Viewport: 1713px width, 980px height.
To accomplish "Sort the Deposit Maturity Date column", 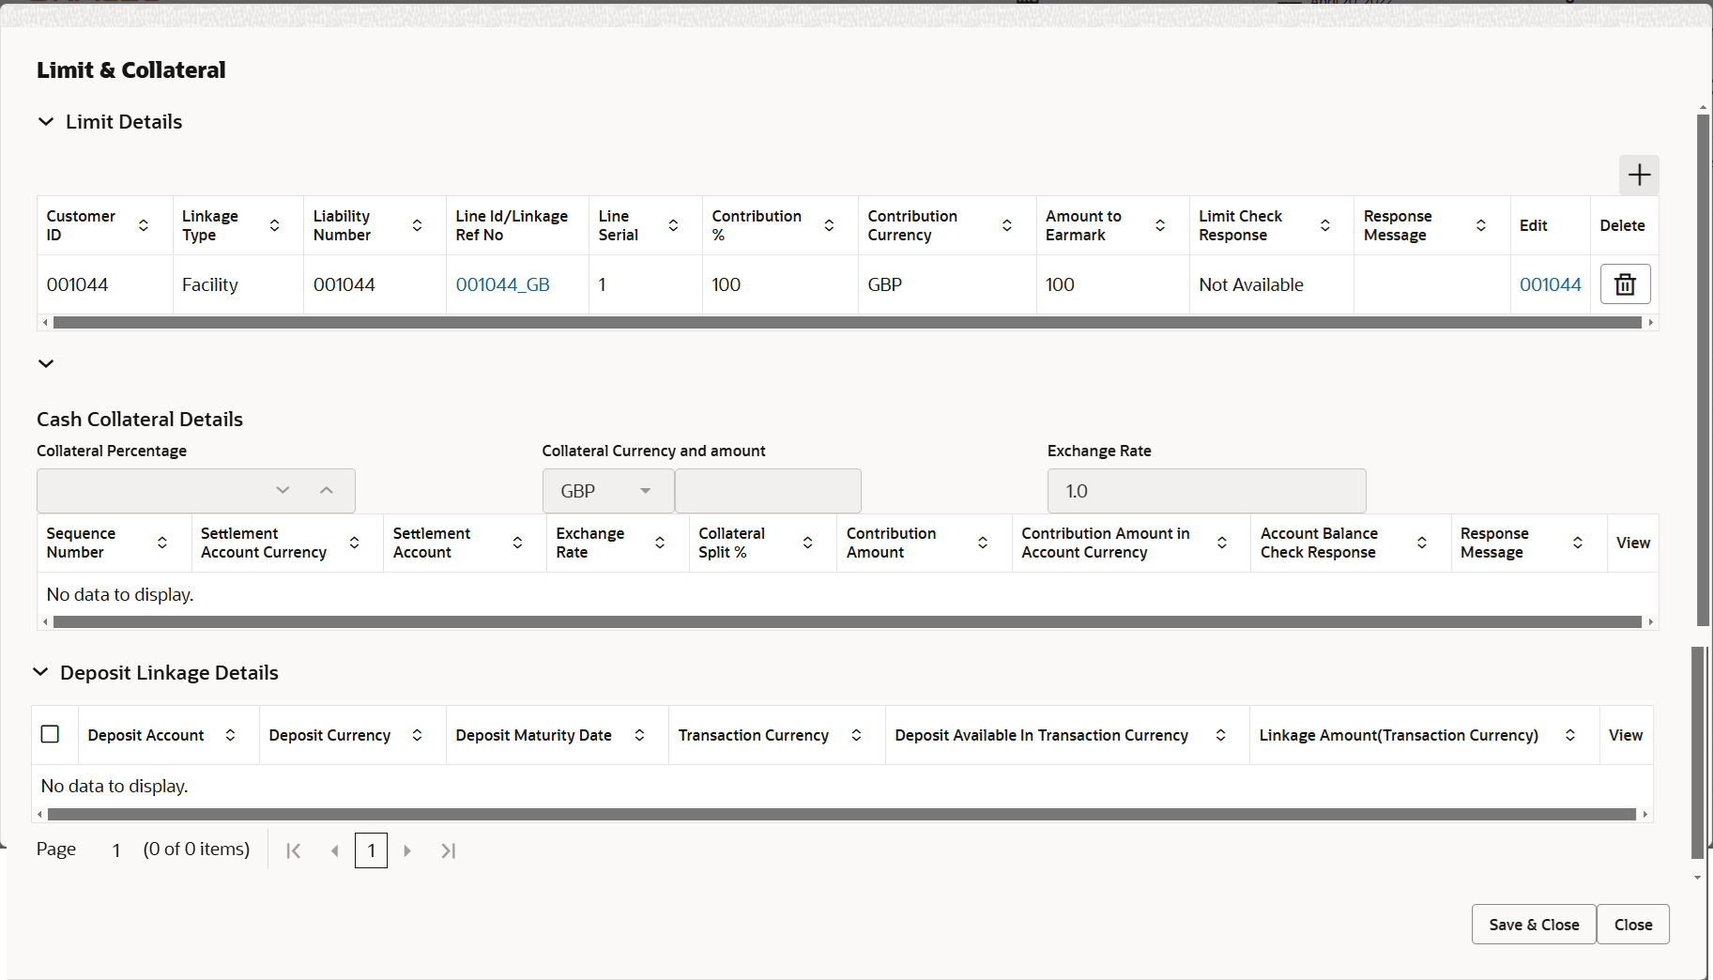I will coord(639,735).
